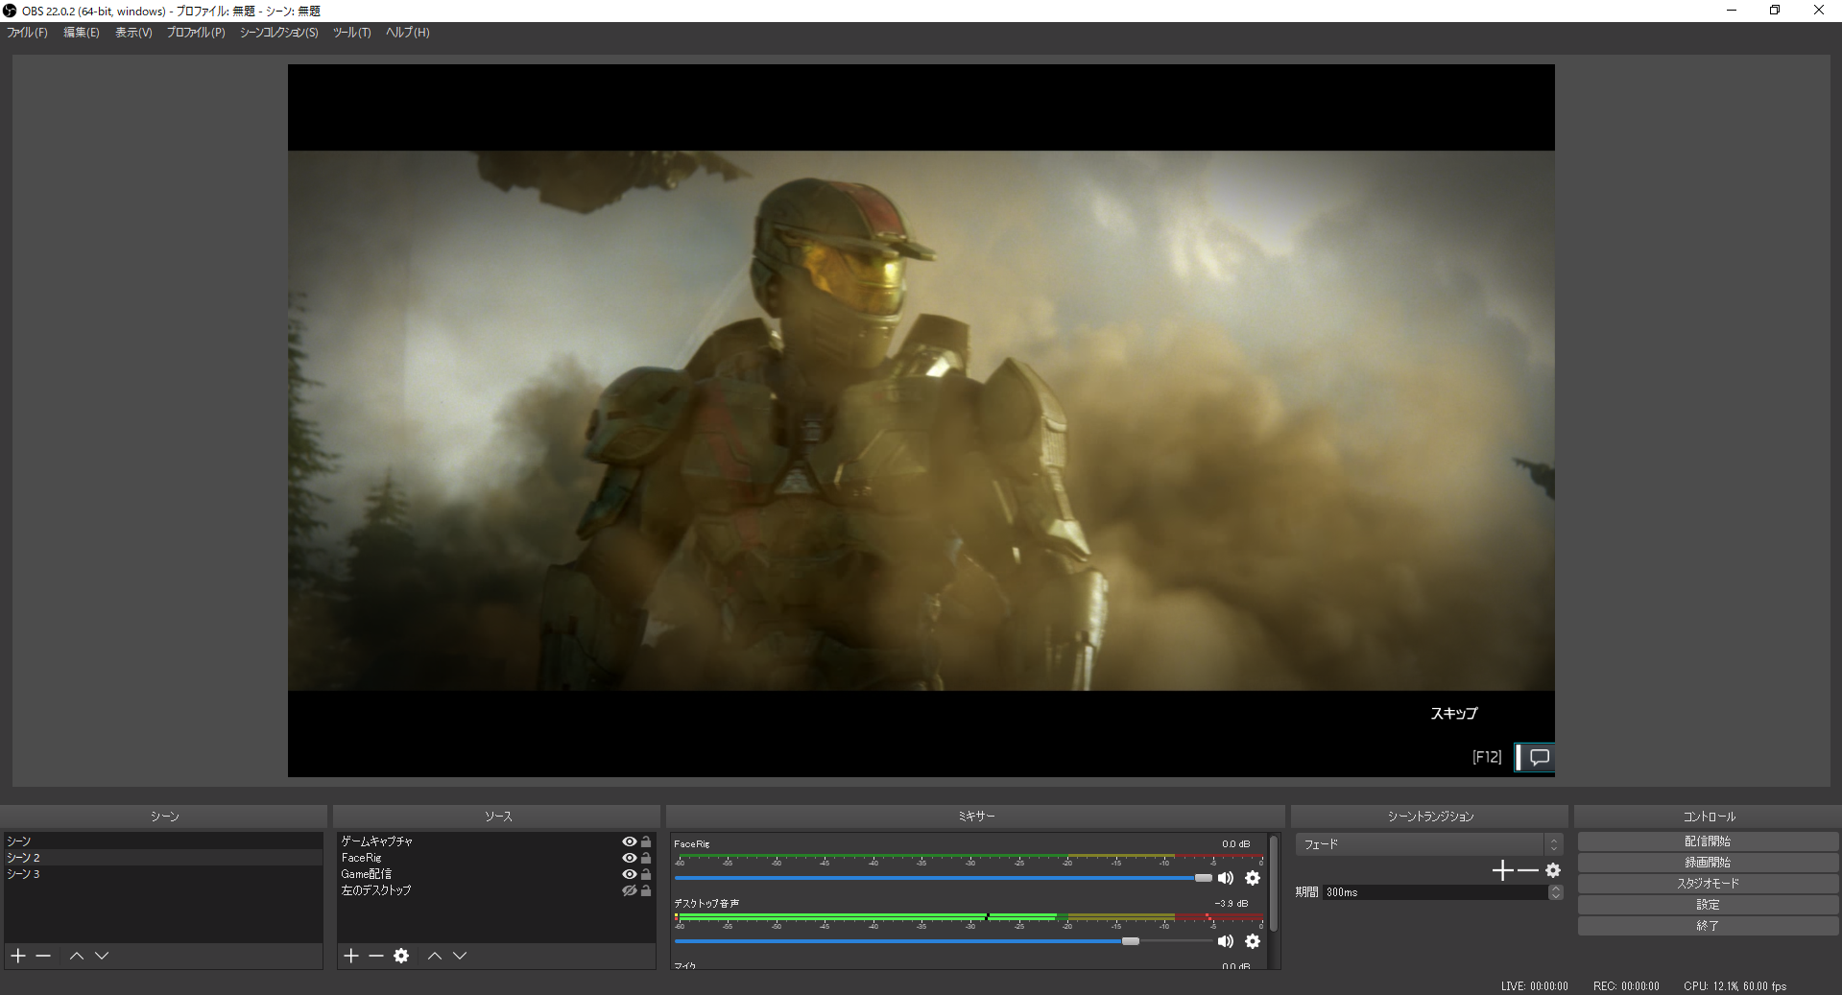
Task: Click the LIVE: 00:00:00 status text
Action: pyautogui.click(x=1535, y=986)
